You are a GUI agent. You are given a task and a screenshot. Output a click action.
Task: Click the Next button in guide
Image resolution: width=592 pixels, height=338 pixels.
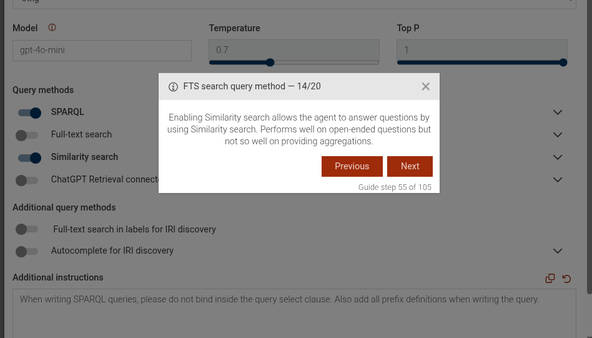410,166
